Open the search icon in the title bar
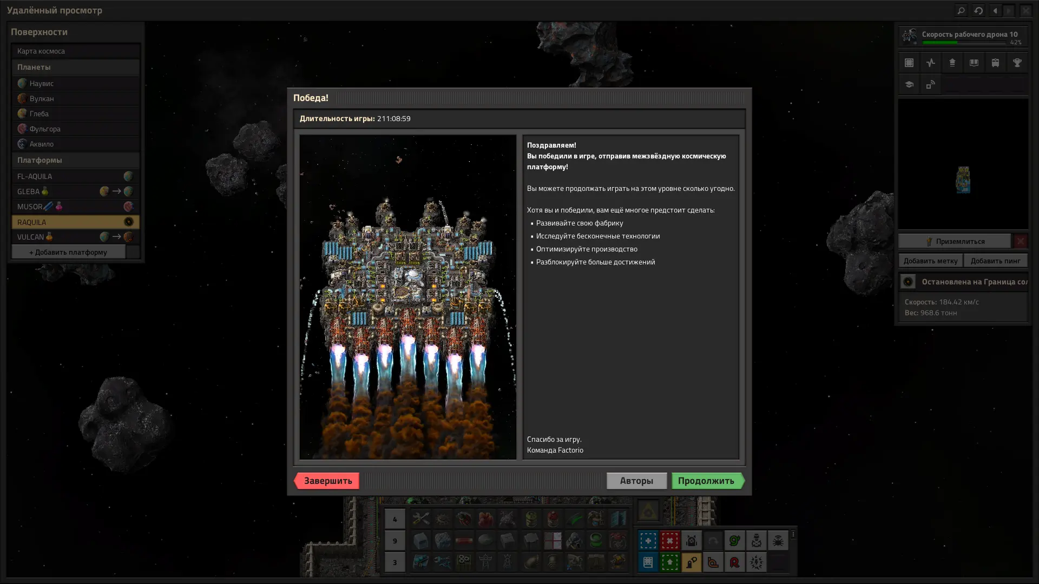Image resolution: width=1039 pixels, height=584 pixels. pyautogui.click(x=961, y=10)
